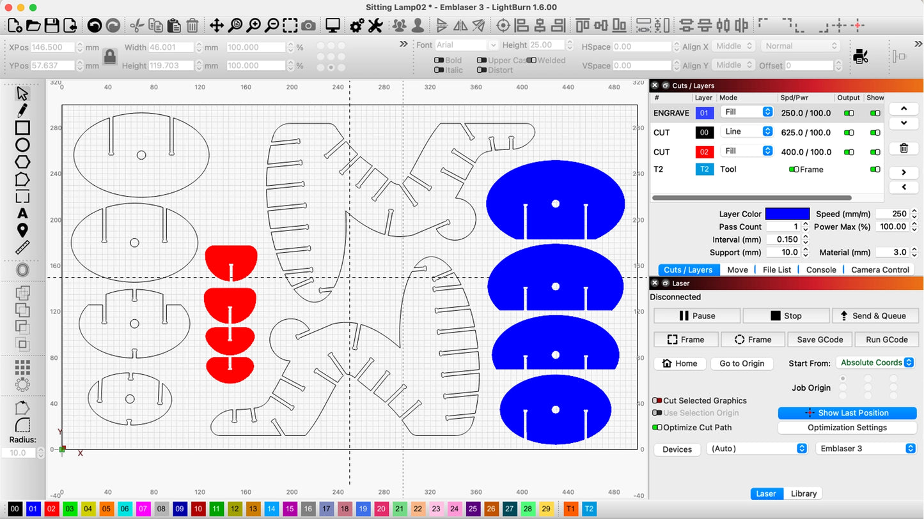
Task: Click the Save GCode button
Action: point(820,340)
